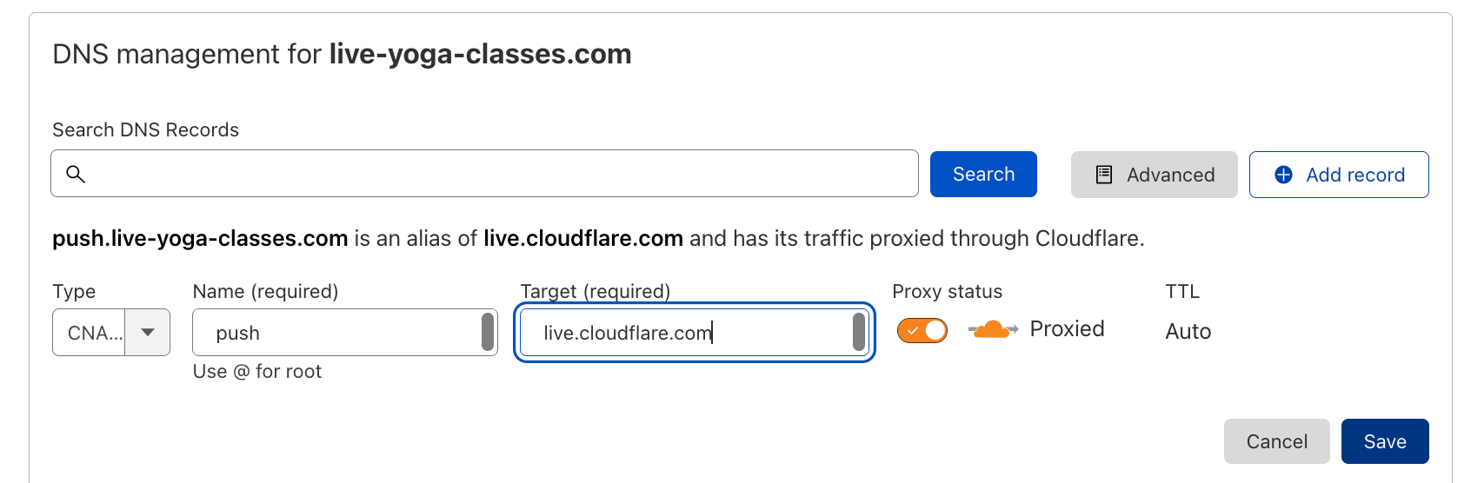Screen dimensions: 1471x483
Task: Click the gray handle inside the Target field
Action: 859,332
